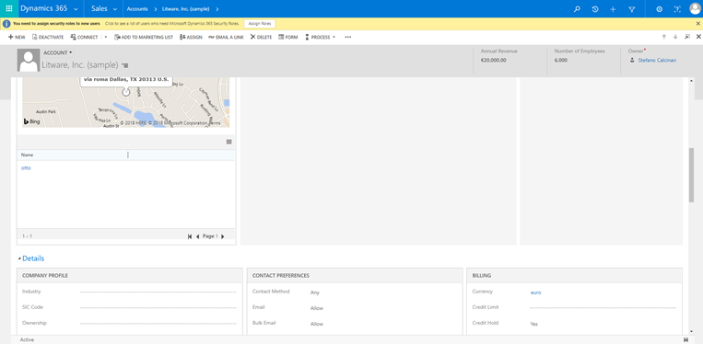The height and width of the screenshot is (344, 703).
Task: Click the Bing logo on the map
Action: coord(32,121)
